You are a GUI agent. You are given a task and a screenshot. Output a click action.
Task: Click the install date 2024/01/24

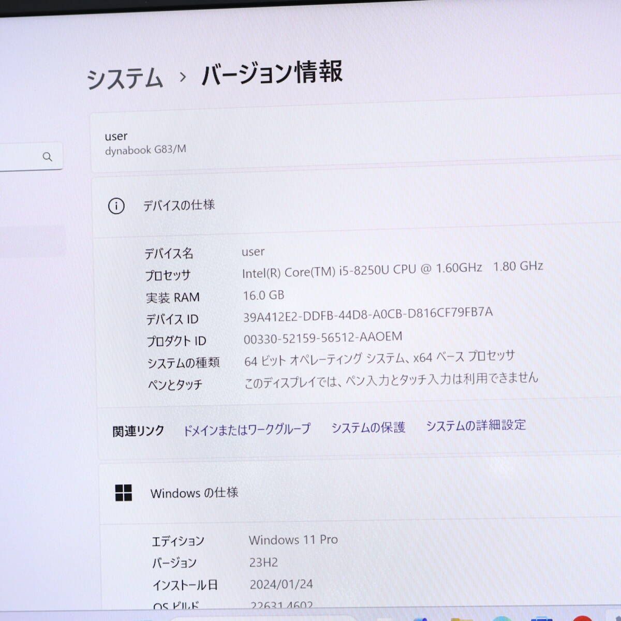tap(281, 584)
